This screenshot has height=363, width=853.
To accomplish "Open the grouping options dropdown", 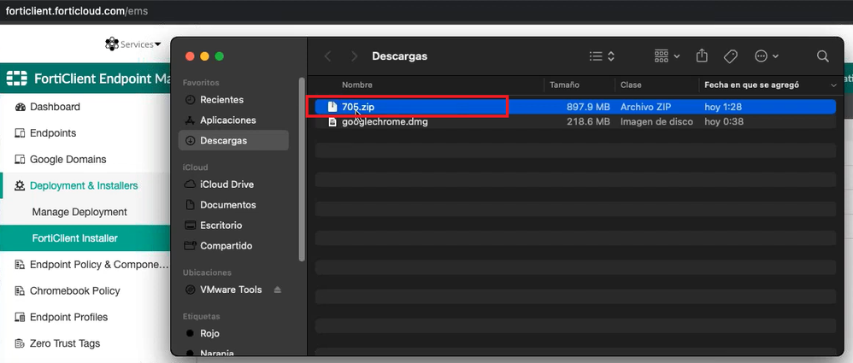I will click(x=667, y=56).
